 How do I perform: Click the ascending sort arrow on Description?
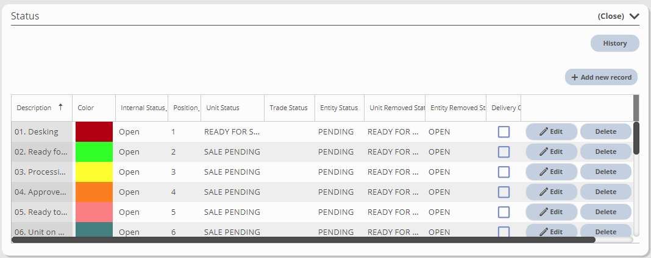60,107
